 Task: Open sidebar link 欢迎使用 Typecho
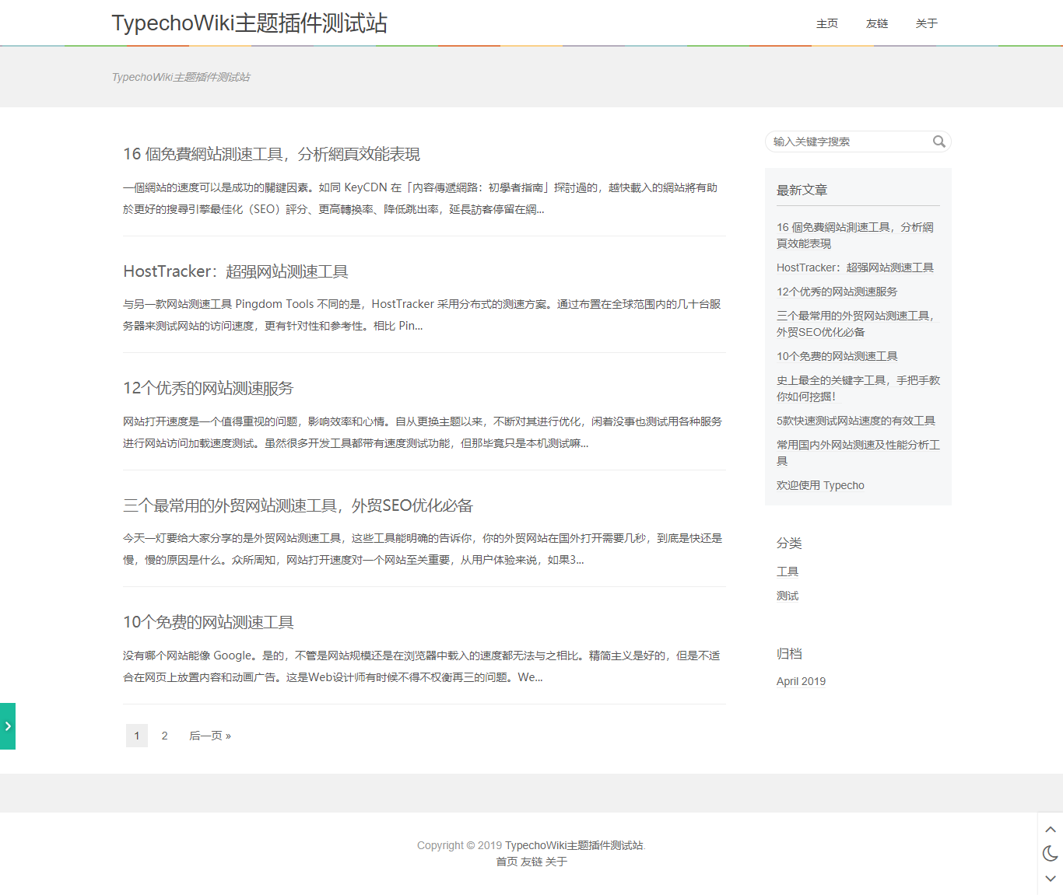tap(820, 485)
